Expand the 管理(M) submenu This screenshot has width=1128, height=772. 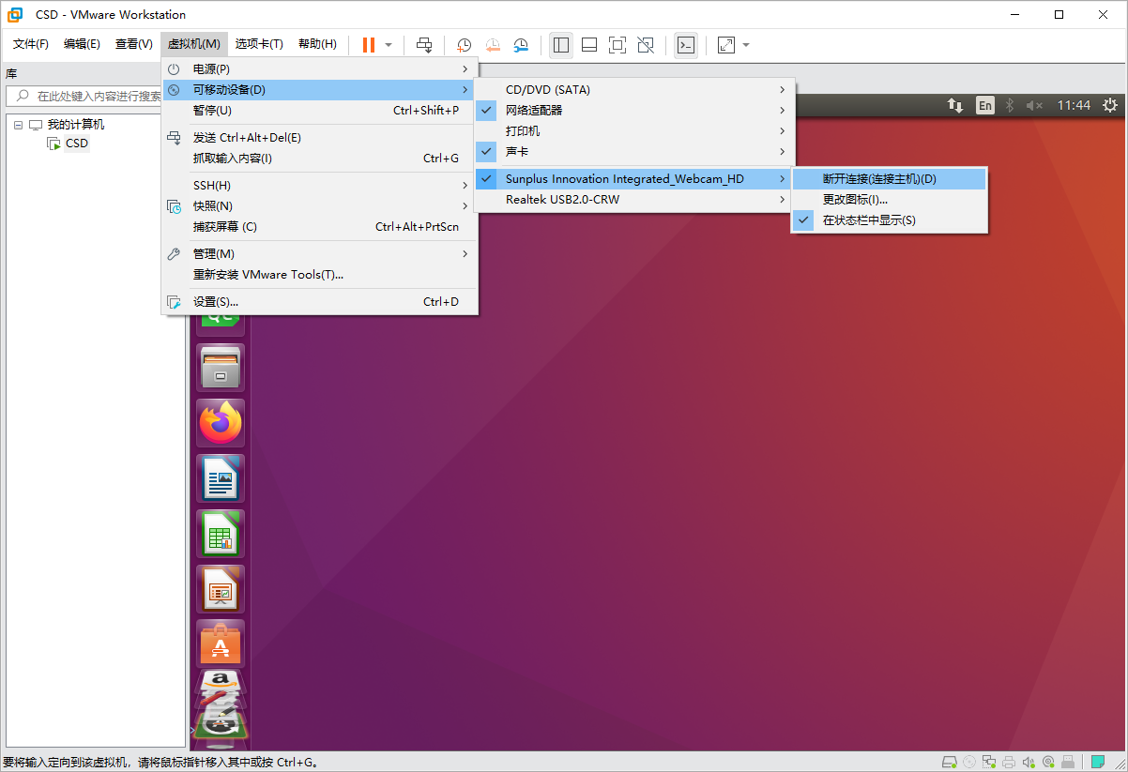pos(320,254)
